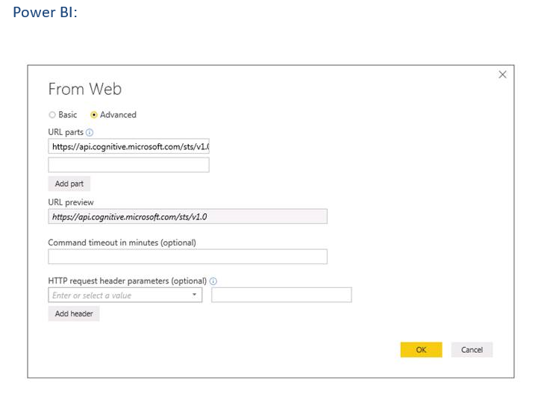Close the From Web dialog

click(x=502, y=75)
